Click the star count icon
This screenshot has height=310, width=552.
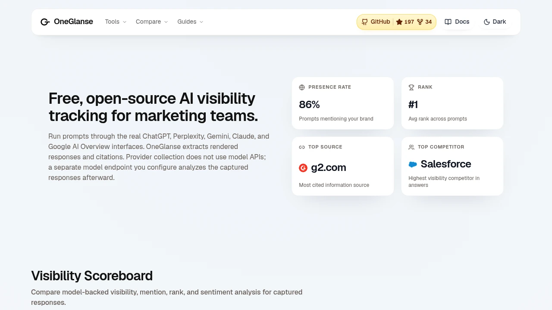tap(399, 22)
